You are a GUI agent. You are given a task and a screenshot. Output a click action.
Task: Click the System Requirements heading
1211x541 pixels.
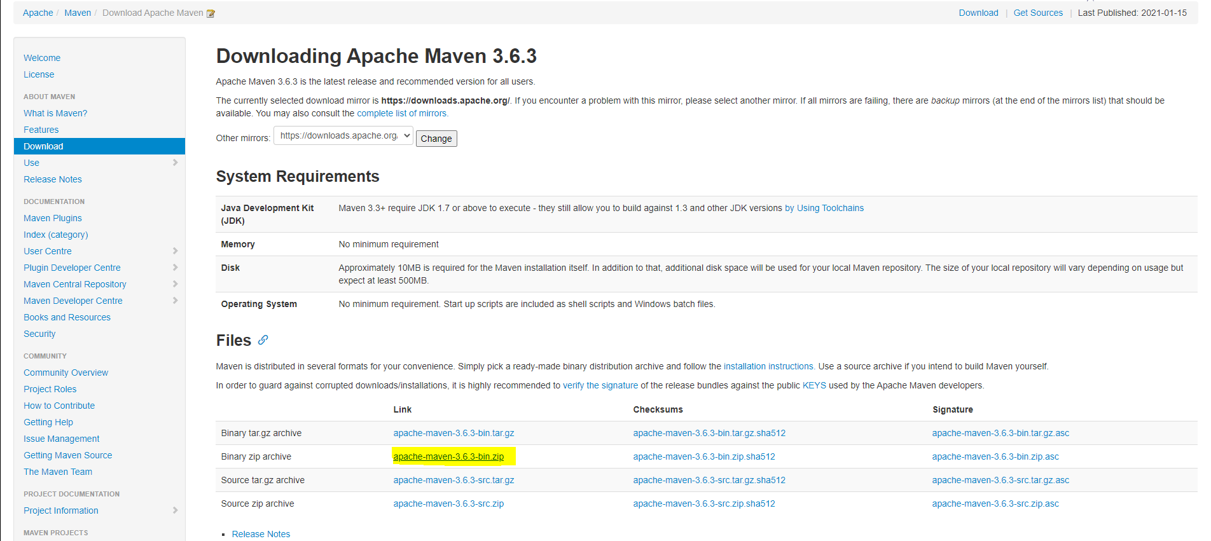(298, 176)
